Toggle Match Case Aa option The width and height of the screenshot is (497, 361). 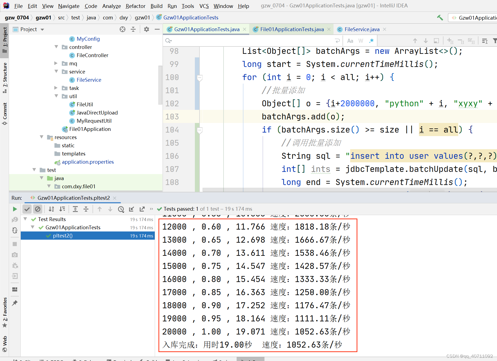tap(350, 41)
